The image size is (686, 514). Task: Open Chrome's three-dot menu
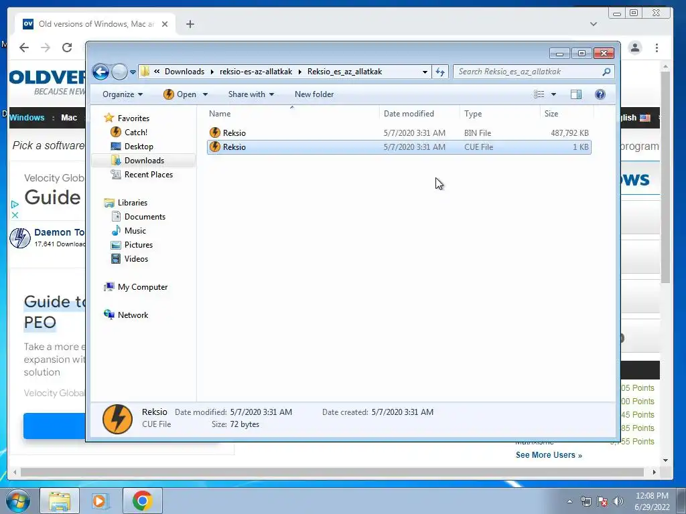657,48
